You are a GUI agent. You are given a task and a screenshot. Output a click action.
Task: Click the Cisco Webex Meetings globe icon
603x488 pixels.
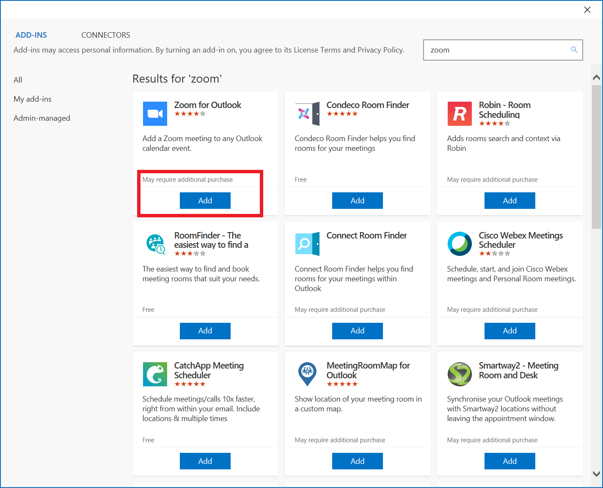point(460,244)
